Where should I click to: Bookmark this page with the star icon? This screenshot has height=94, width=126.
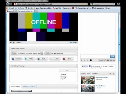click(83, 4)
